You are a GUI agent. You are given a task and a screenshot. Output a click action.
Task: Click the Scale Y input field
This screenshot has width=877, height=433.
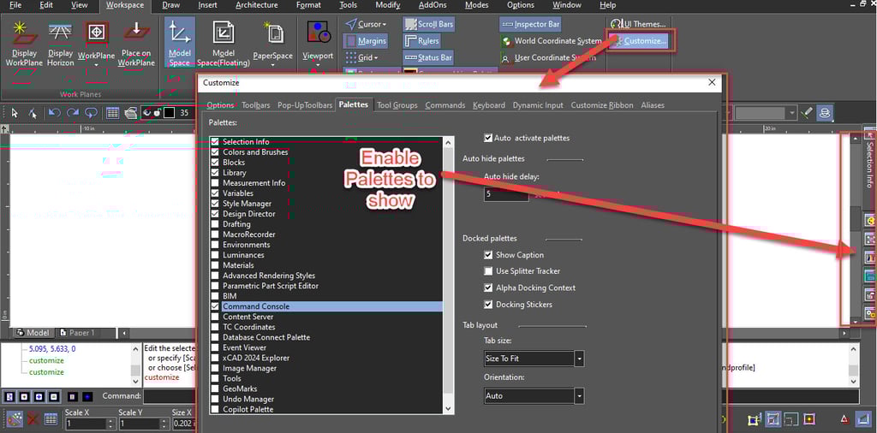click(x=138, y=424)
